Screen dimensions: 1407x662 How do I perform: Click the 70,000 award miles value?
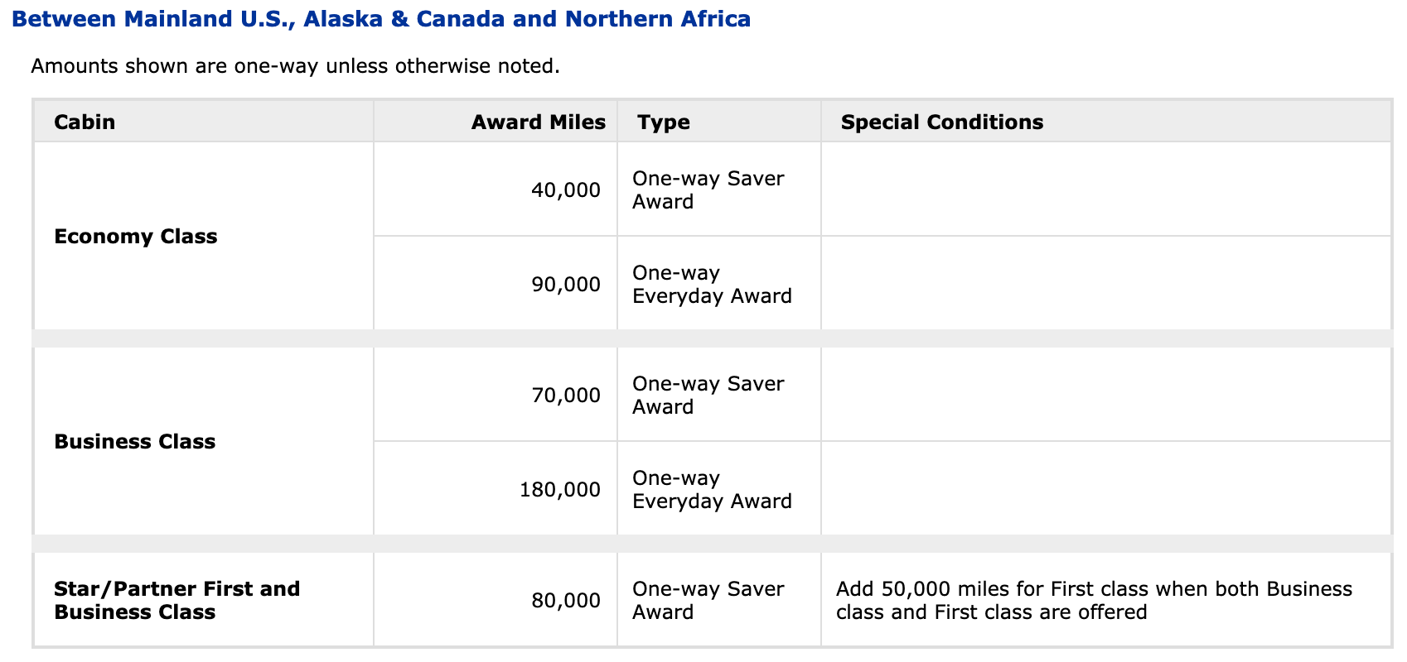[x=565, y=396]
